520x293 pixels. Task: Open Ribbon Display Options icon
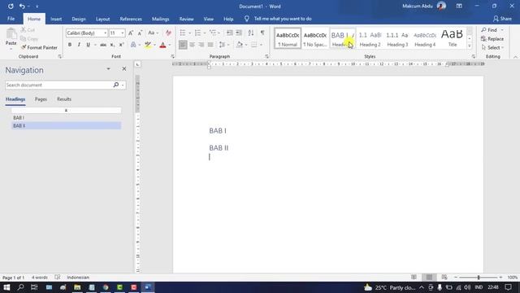click(x=459, y=6)
